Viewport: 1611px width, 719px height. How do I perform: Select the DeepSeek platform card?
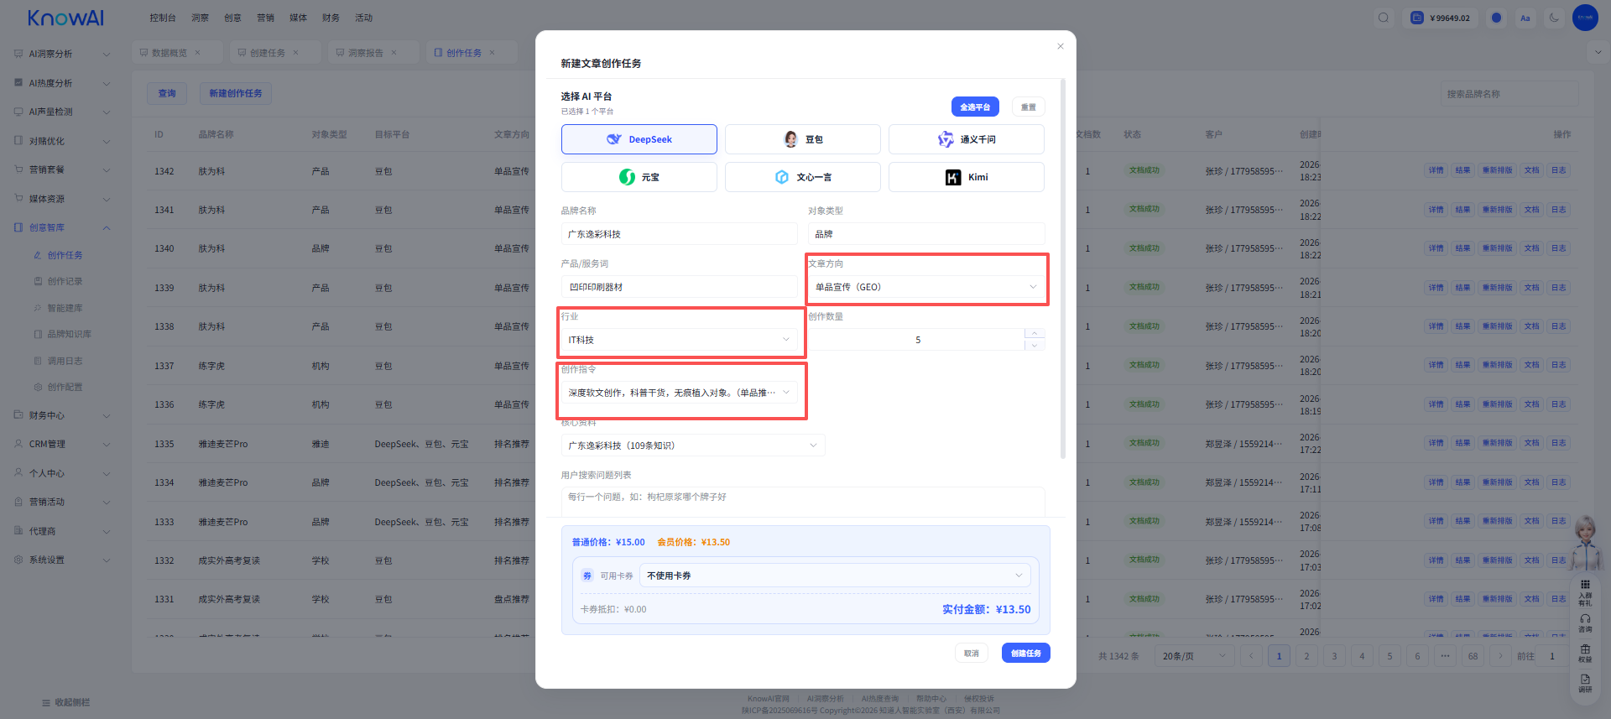639,139
